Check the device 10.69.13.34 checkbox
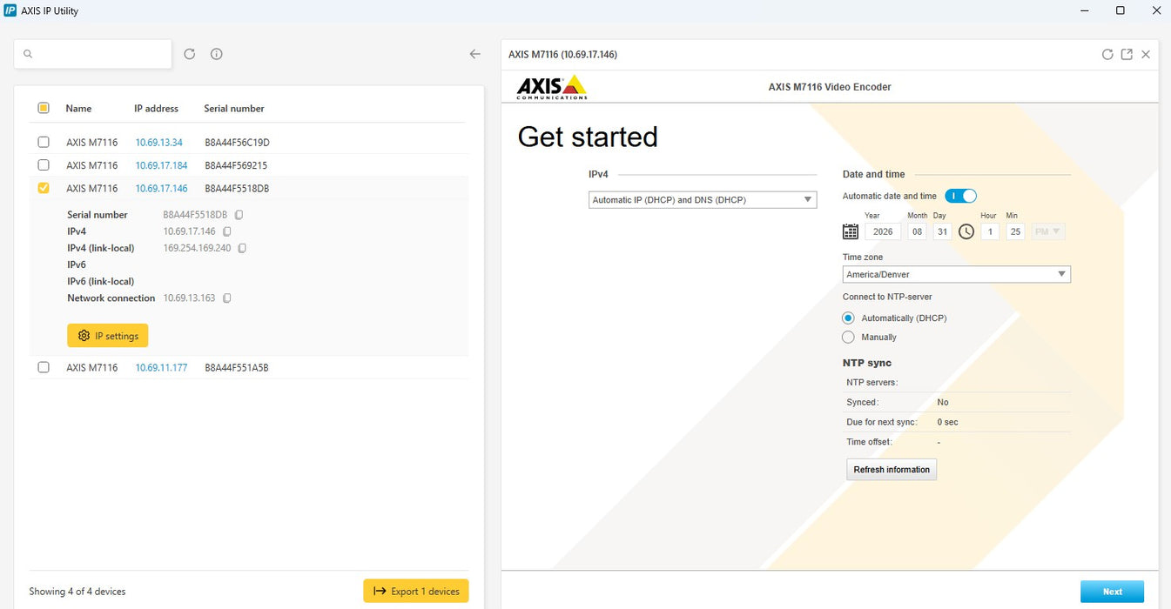The width and height of the screenshot is (1171, 609). click(x=44, y=142)
